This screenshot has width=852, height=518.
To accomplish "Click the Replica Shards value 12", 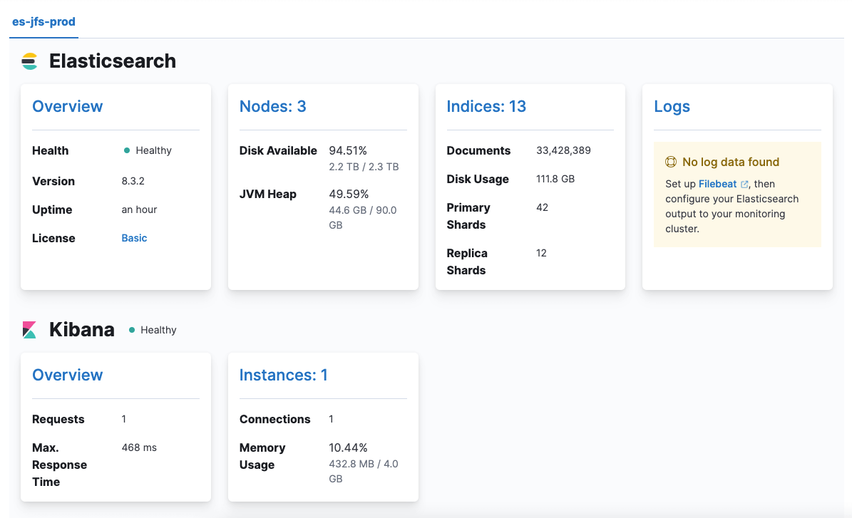I will [541, 253].
